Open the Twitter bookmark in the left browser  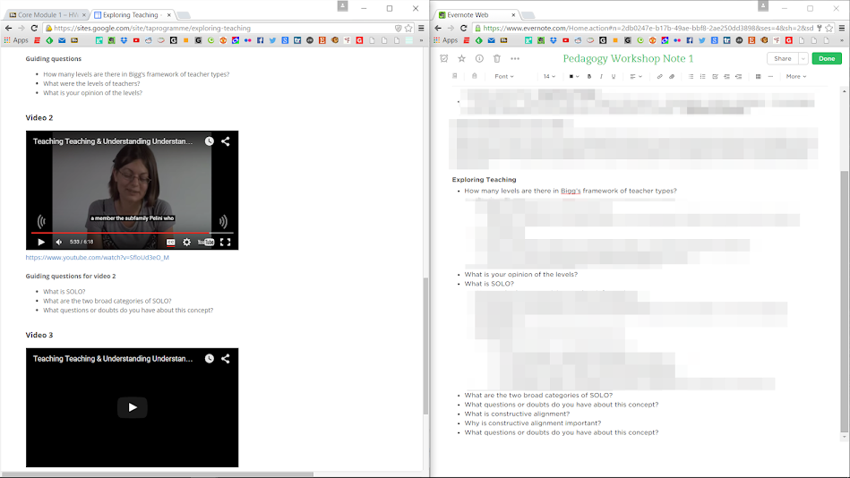pyautogui.click(x=272, y=40)
